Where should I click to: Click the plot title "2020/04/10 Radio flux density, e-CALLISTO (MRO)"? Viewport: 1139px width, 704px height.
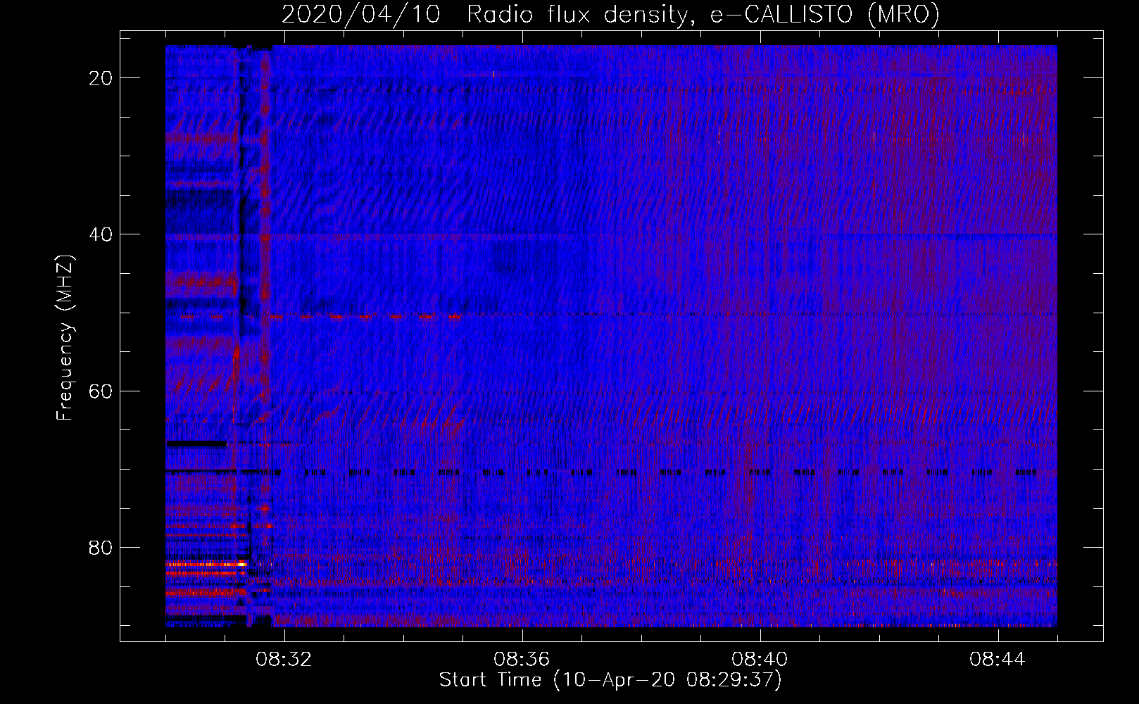click(x=610, y=15)
